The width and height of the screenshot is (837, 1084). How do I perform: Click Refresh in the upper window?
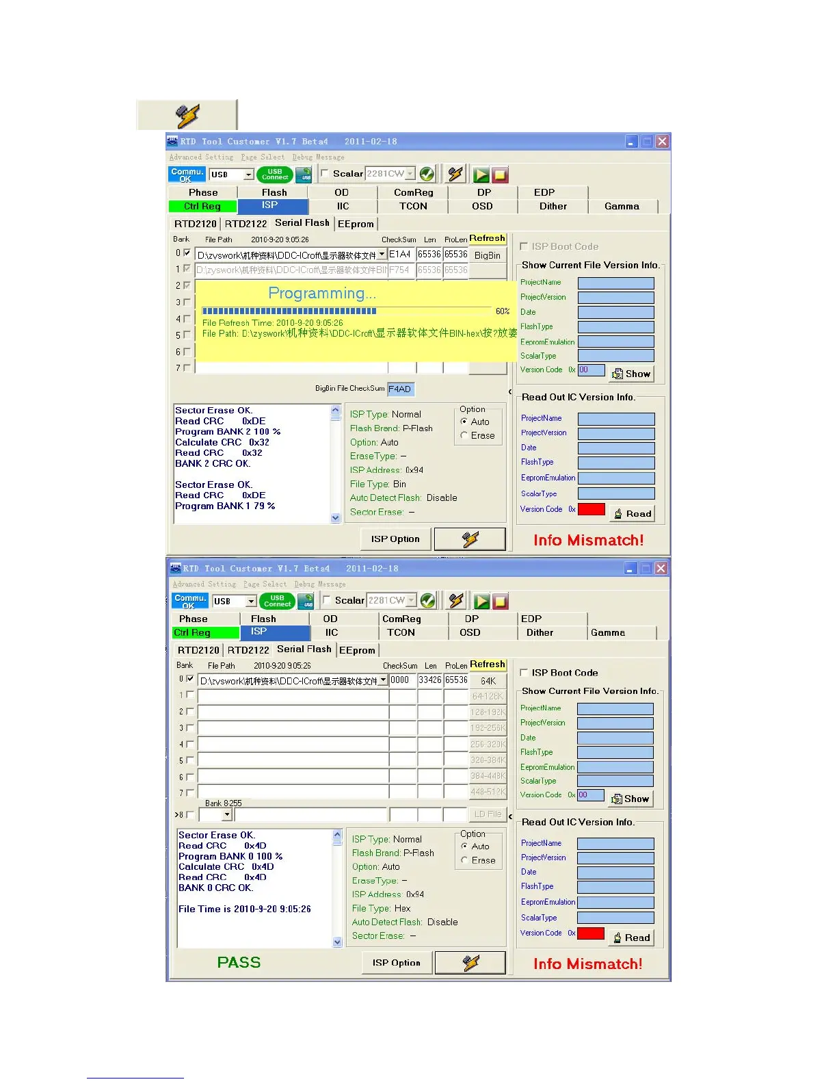click(488, 238)
